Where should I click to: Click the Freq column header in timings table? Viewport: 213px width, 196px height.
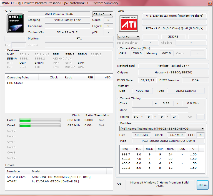[x=127, y=149]
